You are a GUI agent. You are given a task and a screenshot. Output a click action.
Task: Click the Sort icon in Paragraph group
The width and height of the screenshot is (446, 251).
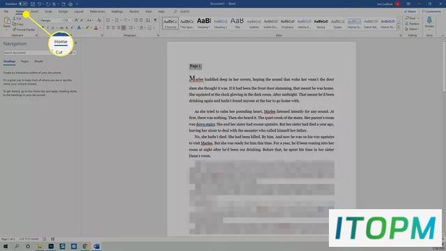[x=148, y=20]
